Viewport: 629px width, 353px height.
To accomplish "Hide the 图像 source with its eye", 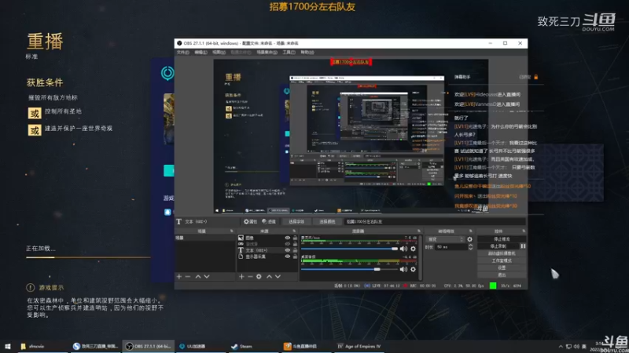I will (287, 238).
